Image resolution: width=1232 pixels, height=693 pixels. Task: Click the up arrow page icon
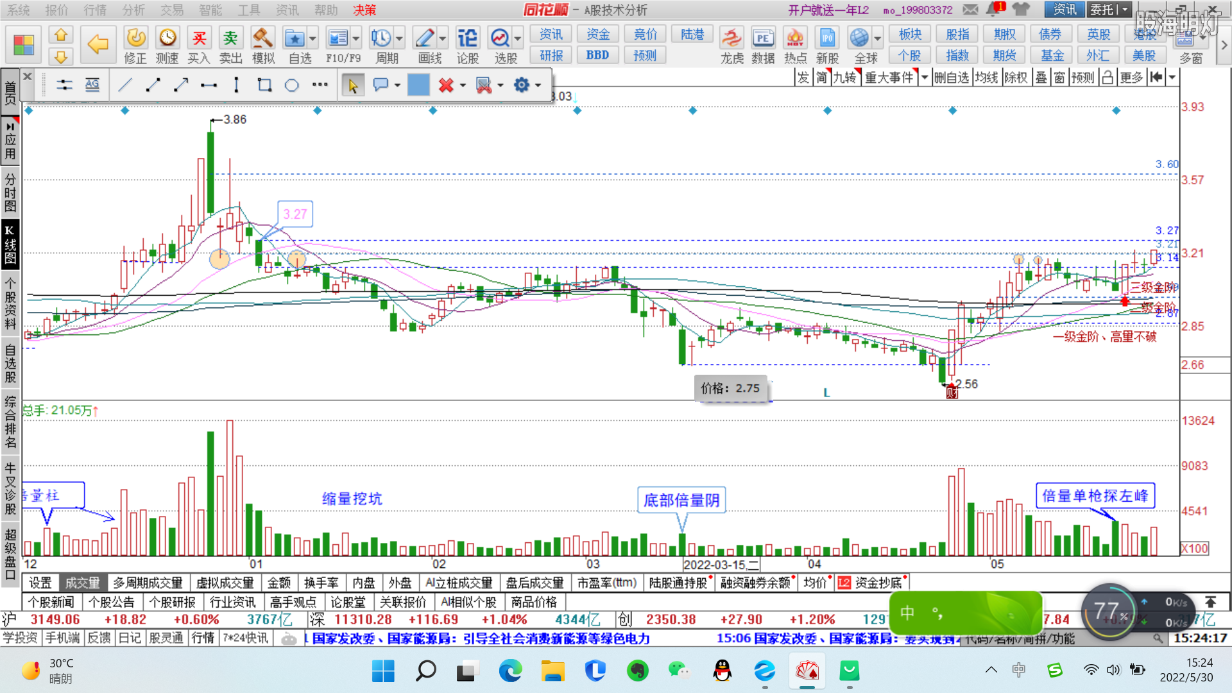pyautogui.click(x=61, y=35)
